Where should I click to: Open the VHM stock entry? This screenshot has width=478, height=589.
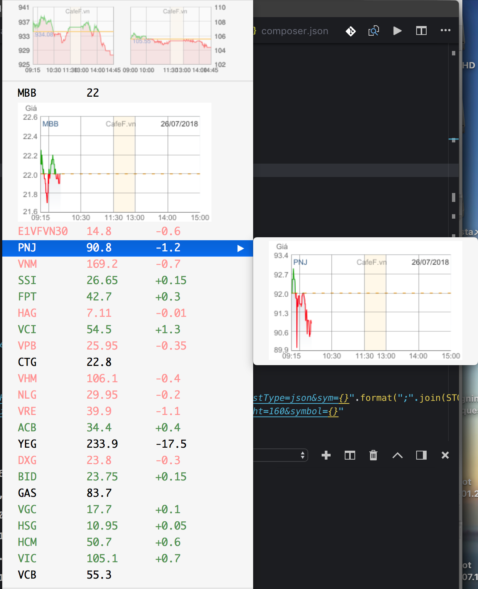click(x=128, y=379)
